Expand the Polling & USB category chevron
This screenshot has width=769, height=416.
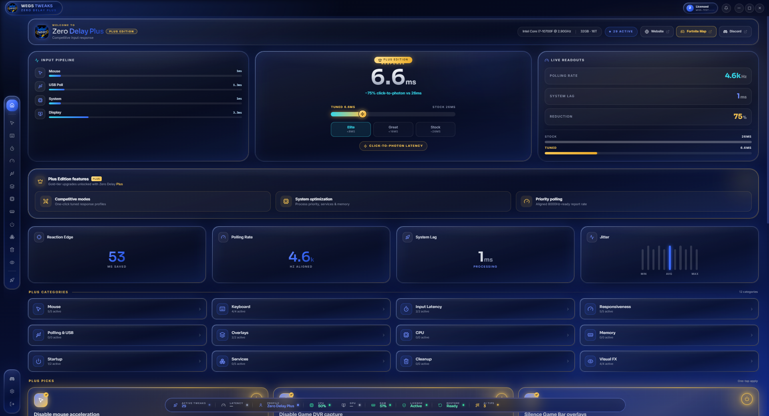coord(200,335)
